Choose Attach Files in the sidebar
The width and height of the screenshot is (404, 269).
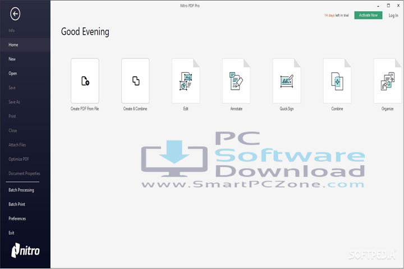click(x=17, y=145)
